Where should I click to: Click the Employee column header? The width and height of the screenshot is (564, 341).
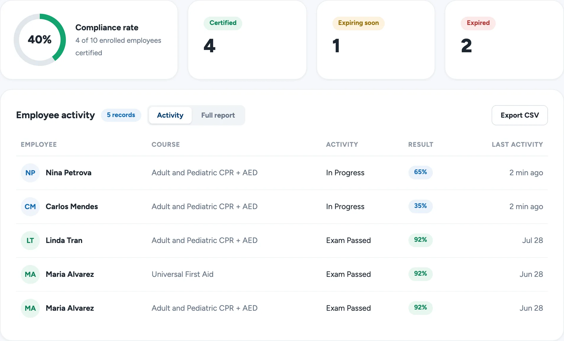[39, 144]
